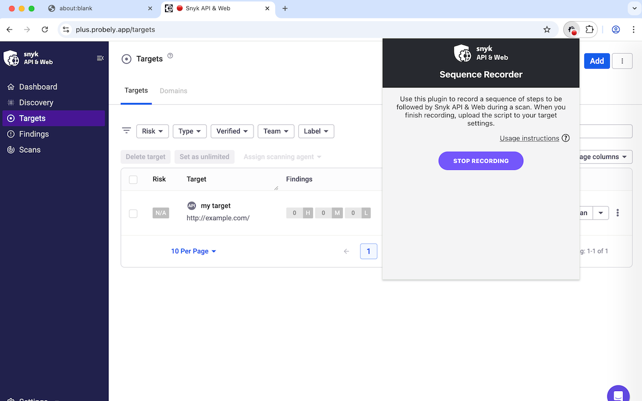Click the filter list icon
Viewport: 642px width, 401px height.
pyautogui.click(x=126, y=131)
